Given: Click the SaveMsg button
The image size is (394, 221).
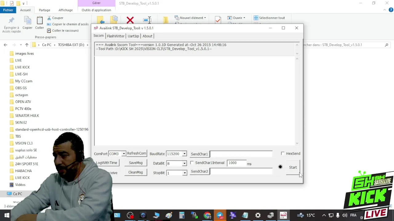Looking at the screenshot, I should pos(135,163).
